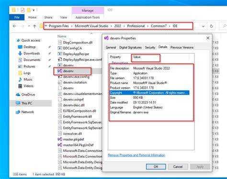Image resolution: width=227 pixels, height=179 pixels.
Task: Select the File description property row
Action: (x=149, y=68)
